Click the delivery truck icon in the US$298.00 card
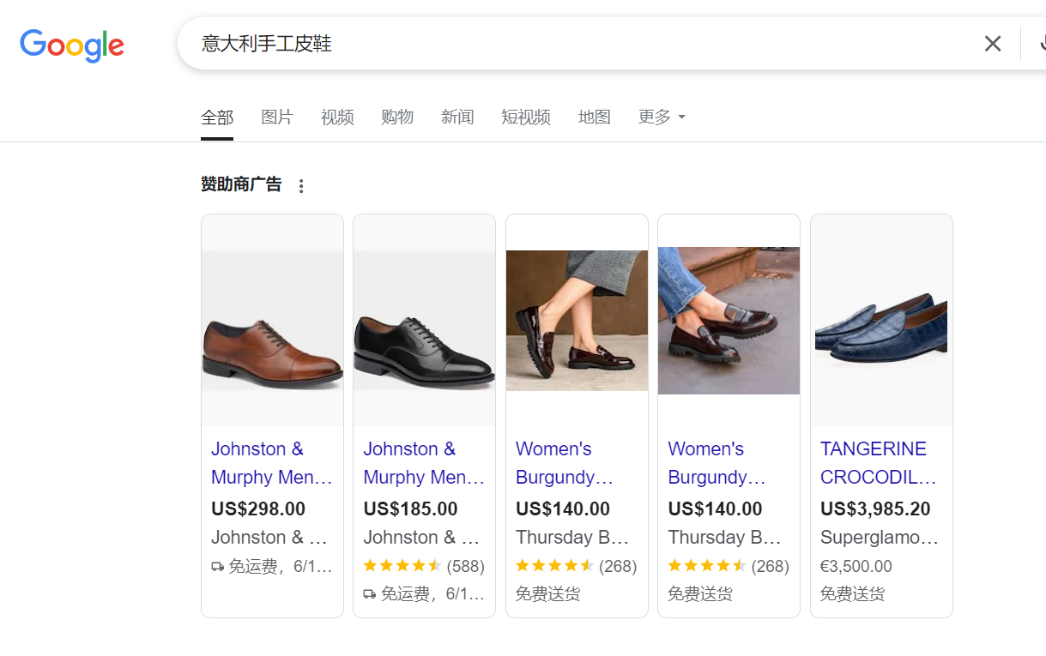 point(217,567)
